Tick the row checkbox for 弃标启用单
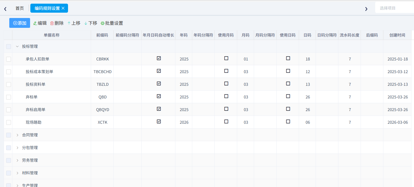The width and height of the screenshot is (414, 187). [8, 110]
